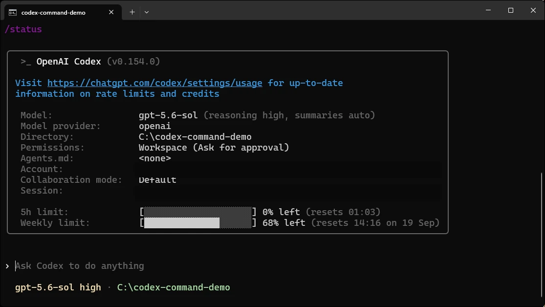Open the chatgpt.com codex settings usage link
The image size is (545, 307).
click(154, 83)
